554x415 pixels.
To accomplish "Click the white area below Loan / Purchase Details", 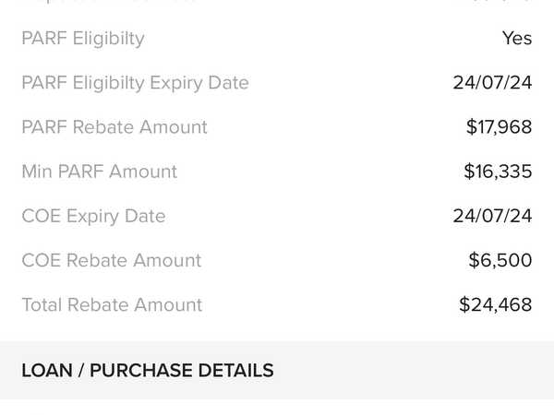I will point(277,407).
